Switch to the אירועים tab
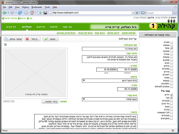 [x=41, y=27]
